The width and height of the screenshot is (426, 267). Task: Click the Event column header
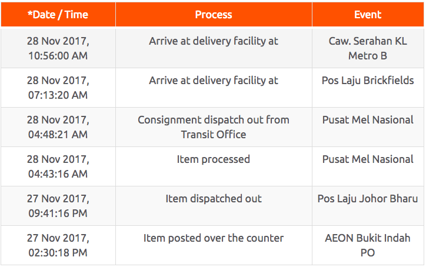(368, 15)
